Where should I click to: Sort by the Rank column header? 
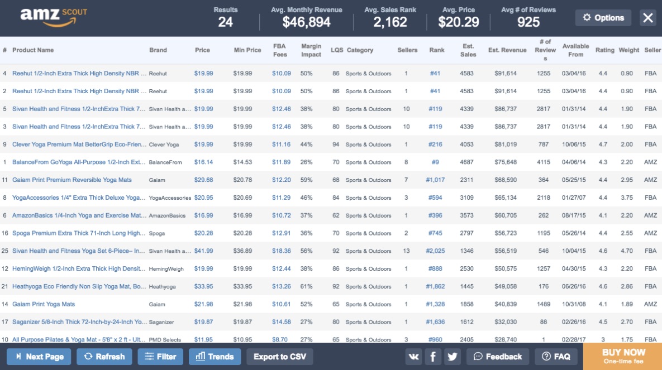(x=437, y=50)
